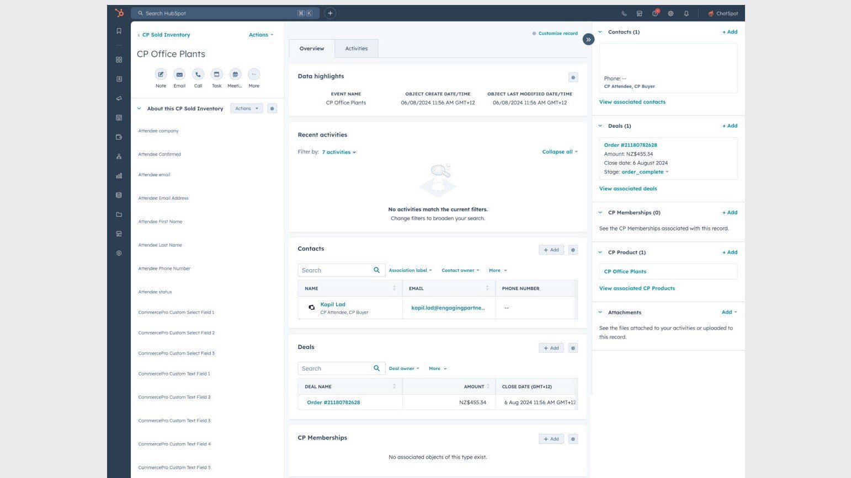Click View associated deals link
Screen dimensions: 851x478
click(x=628, y=189)
